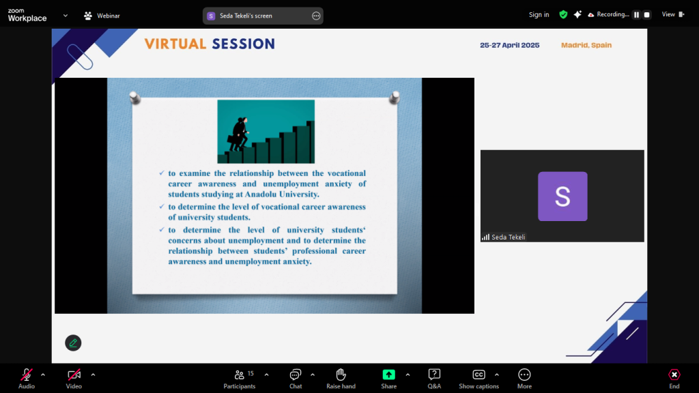This screenshot has height=393, width=699.
Task: Open the Chat panel
Action: pyautogui.click(x=296, y=375)
